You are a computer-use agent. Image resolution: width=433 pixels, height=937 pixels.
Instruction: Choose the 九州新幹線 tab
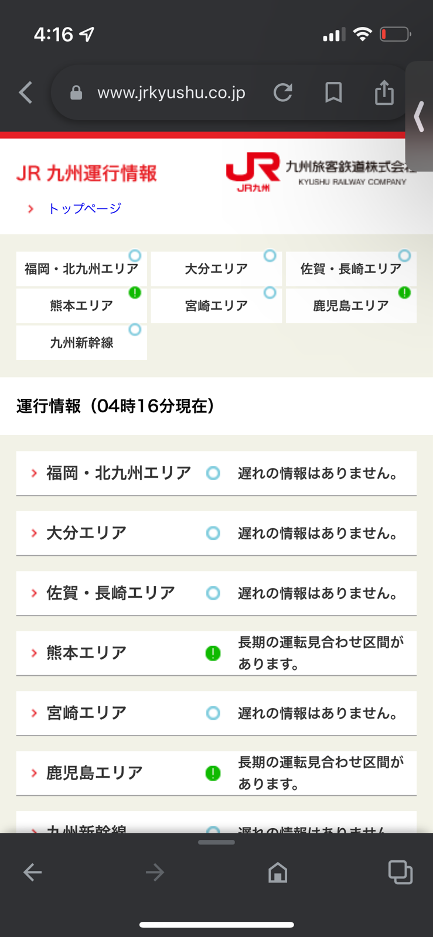pyautogui.click(x=81, y=343)
